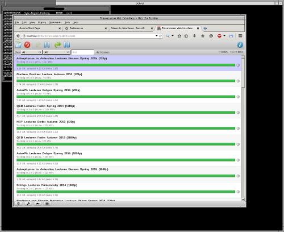The image size is (284, 232).
Task: Toggle the blue info inspector icon
Action: coord(240,45)
